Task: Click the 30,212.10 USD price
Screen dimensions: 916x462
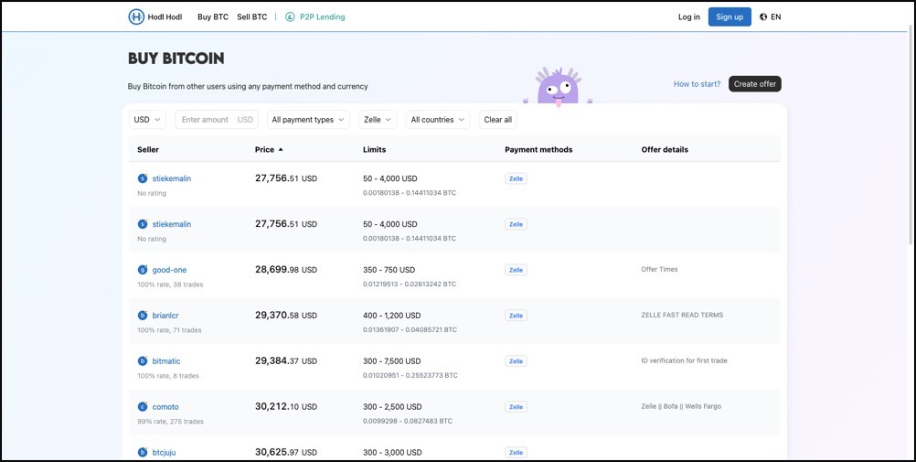Action: point(286,406)
